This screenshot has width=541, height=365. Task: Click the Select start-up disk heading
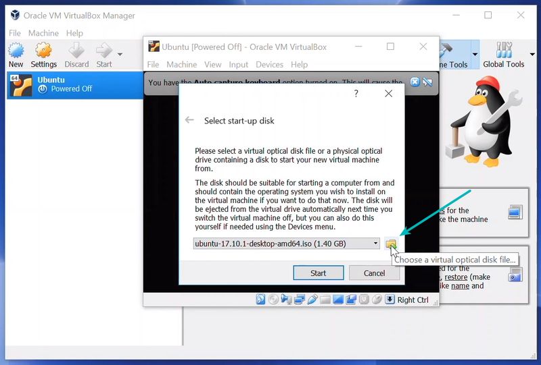click(239, 121)
